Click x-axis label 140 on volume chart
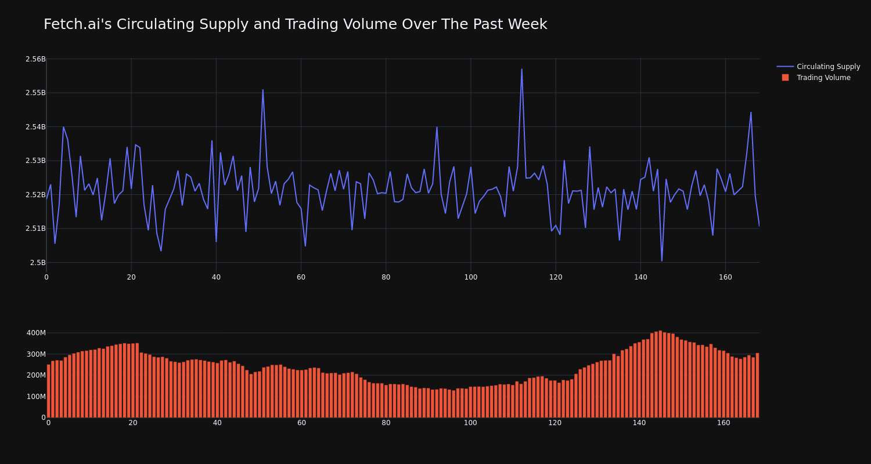 pos(639,423)
